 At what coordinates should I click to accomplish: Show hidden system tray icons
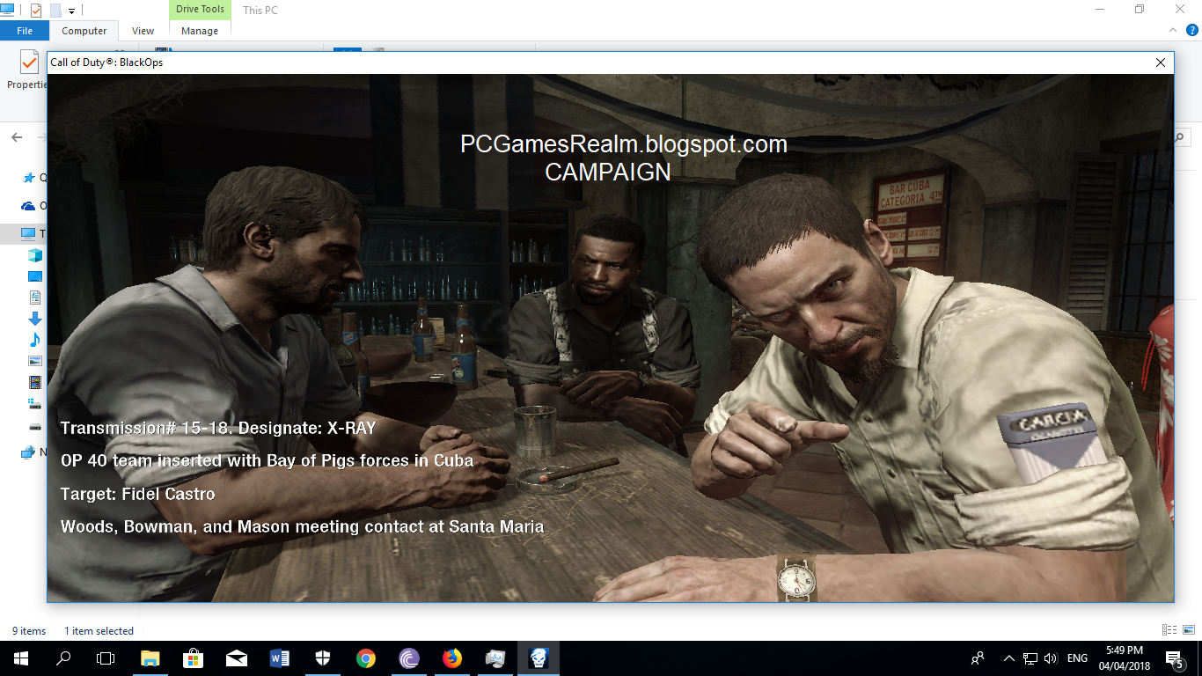coord(1008,658)
